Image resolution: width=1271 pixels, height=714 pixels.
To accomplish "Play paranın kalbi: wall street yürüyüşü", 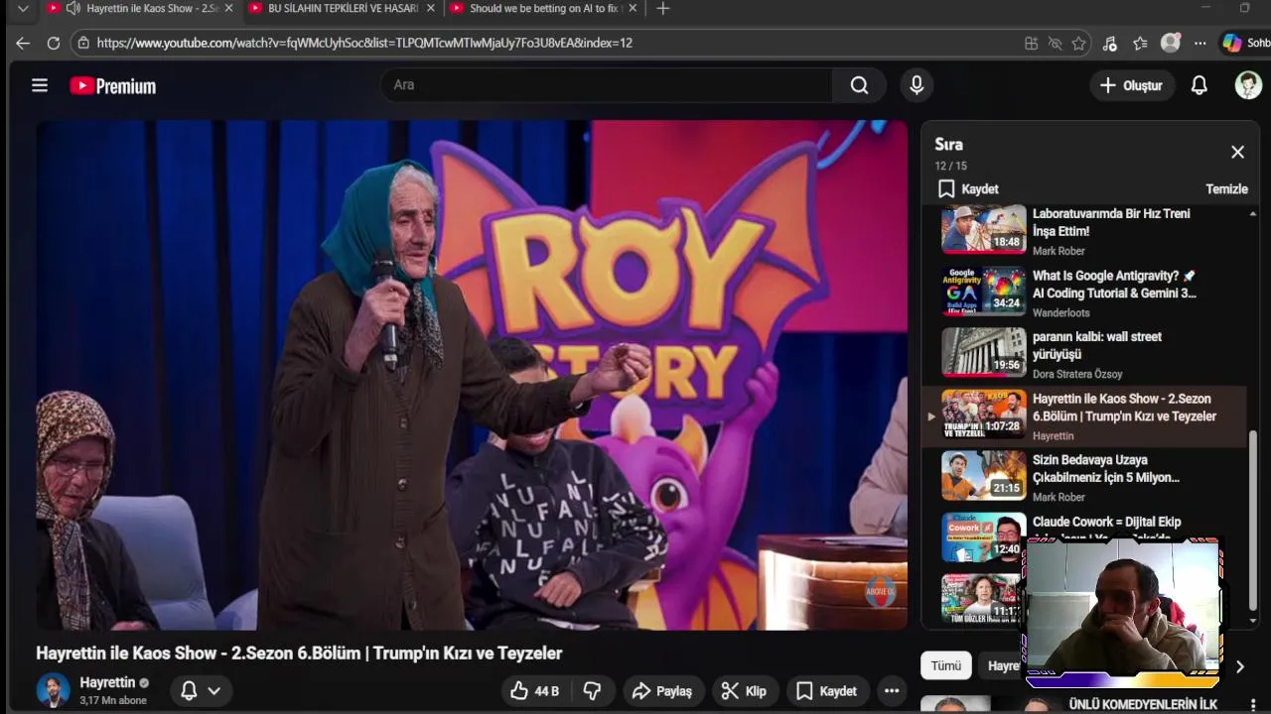I will [1084, 353].
